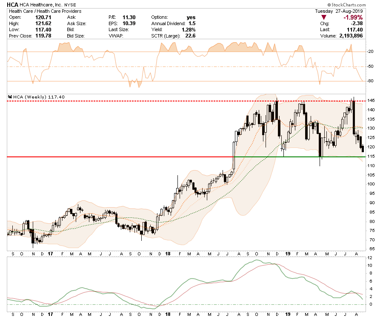Click the 12 label on the MACD axis
This screenshot has height=318, width=383.
(370, 258)
